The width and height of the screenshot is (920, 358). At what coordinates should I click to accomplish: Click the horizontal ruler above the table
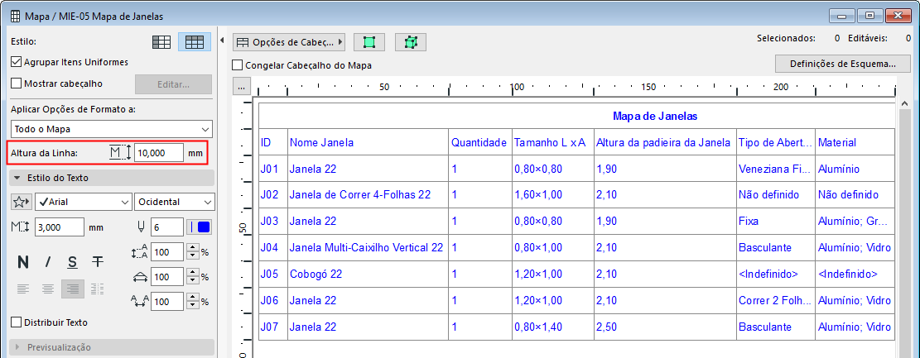click(574, 88)
